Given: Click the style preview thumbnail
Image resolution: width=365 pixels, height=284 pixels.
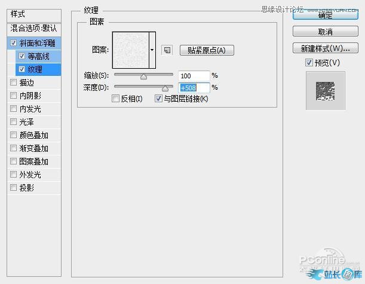Looking at the screenshot, I should coord(325,91).
